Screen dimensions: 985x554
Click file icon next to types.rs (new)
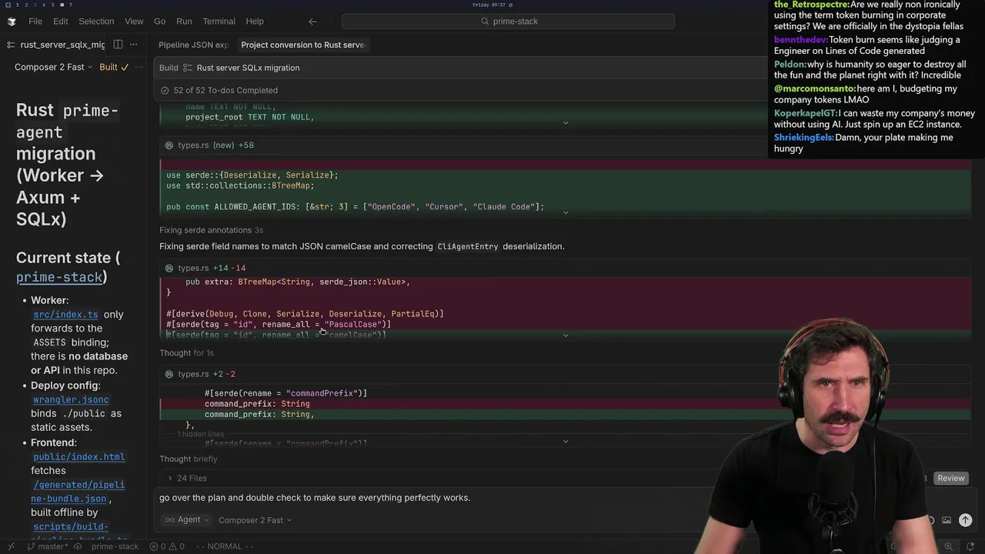pos(169,145)
